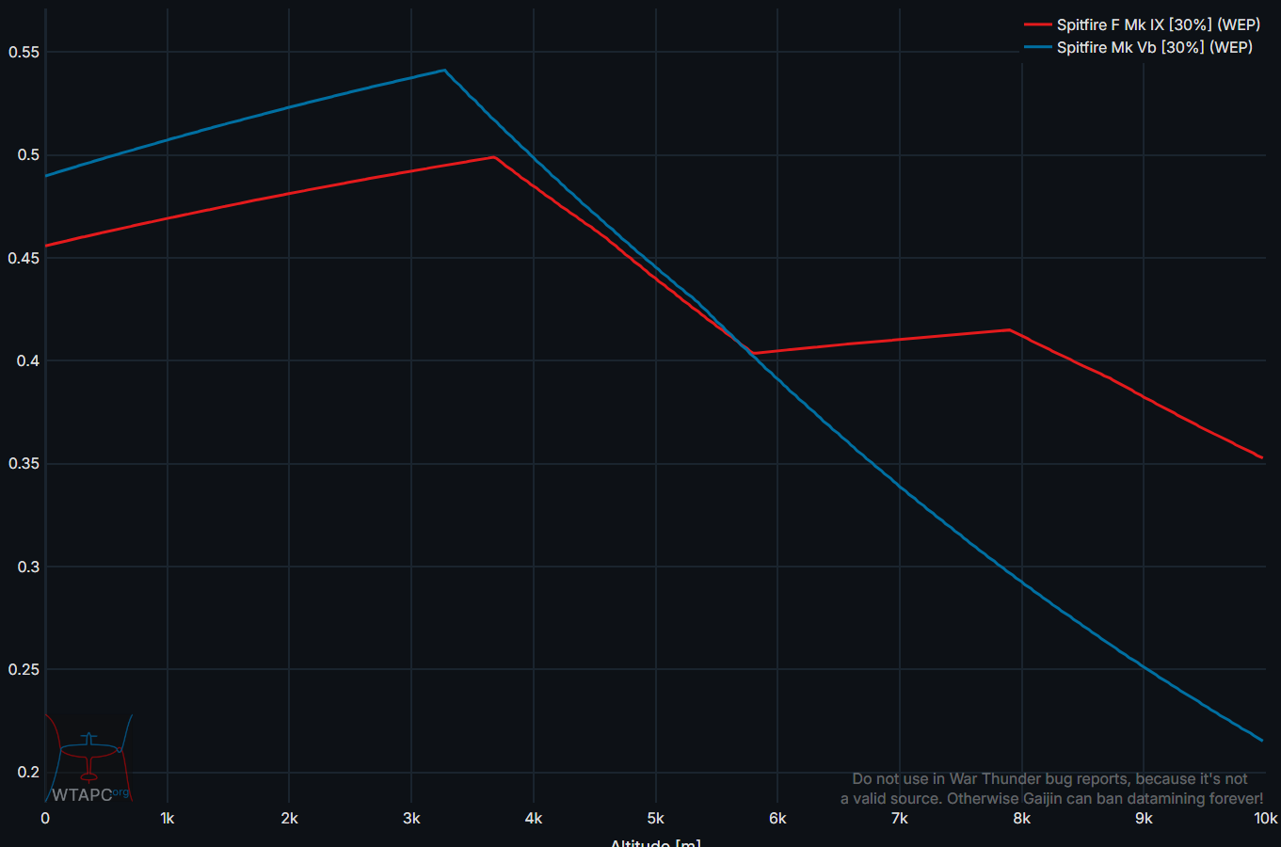Toggle Spitfire Mk Vb legend entry
The image size is (1281, 847).
click(x=1154, y=47)
